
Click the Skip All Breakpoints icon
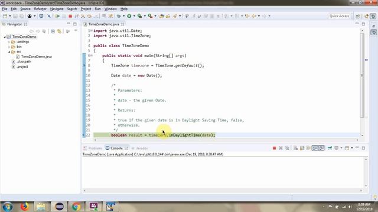click(49, 16)
